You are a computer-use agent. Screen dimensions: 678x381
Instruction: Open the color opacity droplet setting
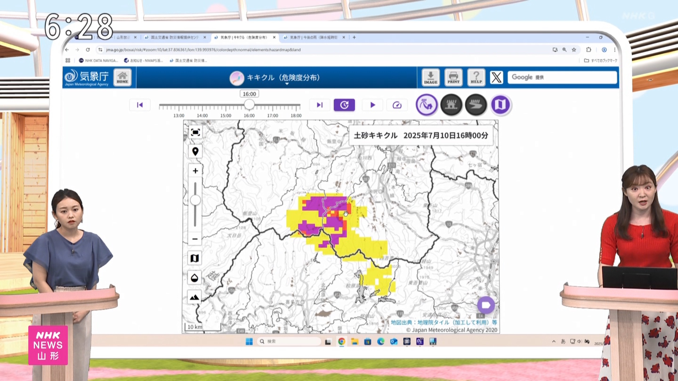(x=195, y=278)
